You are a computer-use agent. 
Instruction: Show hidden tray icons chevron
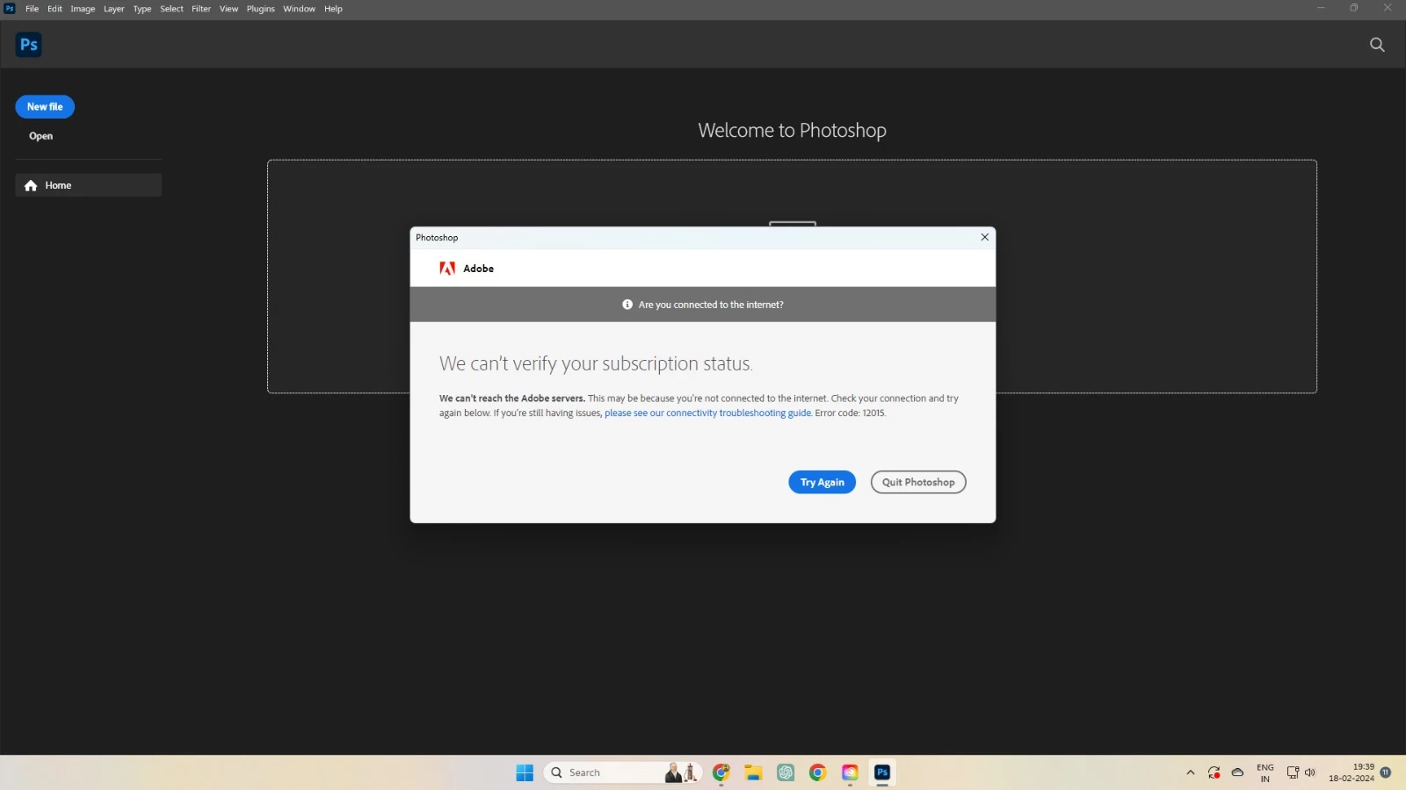point(1191,772)
